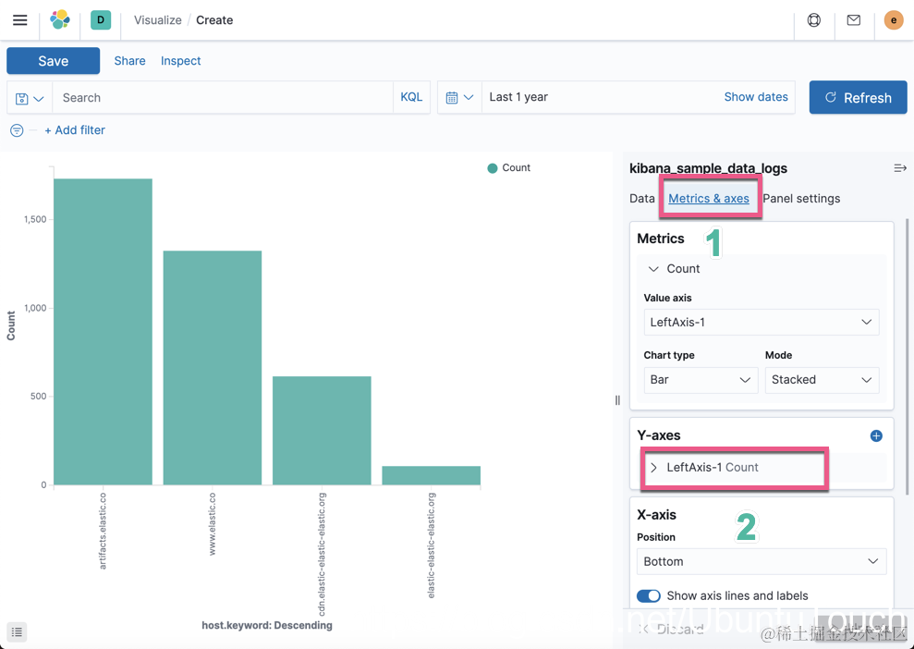
Task: Click Show dates link
Action: pyautogui.click(x=756, y=97)
